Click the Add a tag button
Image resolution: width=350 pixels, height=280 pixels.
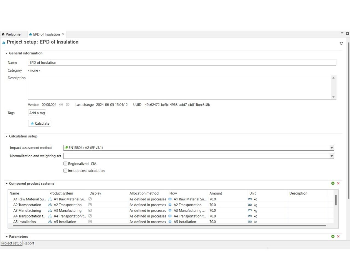click(x=37, y=113)
